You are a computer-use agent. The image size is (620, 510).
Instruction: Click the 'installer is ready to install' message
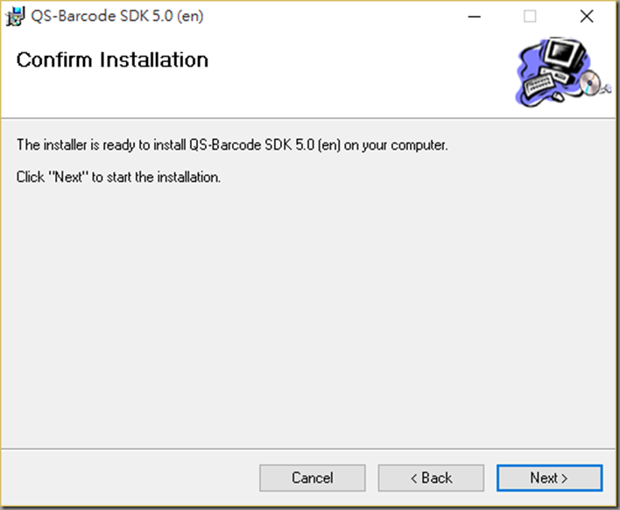232,145
